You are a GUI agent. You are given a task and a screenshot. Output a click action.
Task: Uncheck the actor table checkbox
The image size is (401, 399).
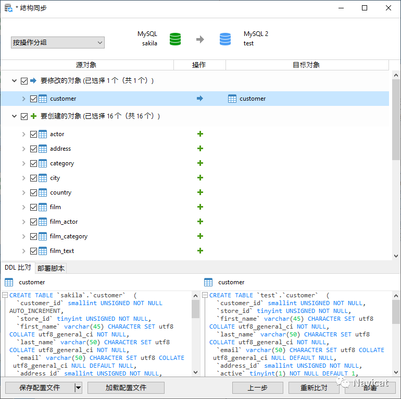(x=33, y=134)
